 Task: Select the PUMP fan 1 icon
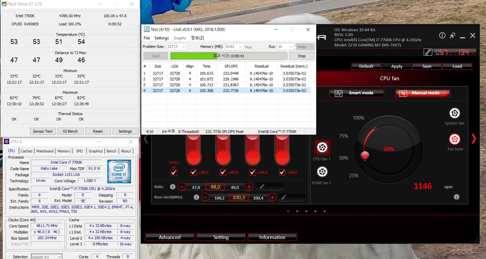click(x=322, y=172)
